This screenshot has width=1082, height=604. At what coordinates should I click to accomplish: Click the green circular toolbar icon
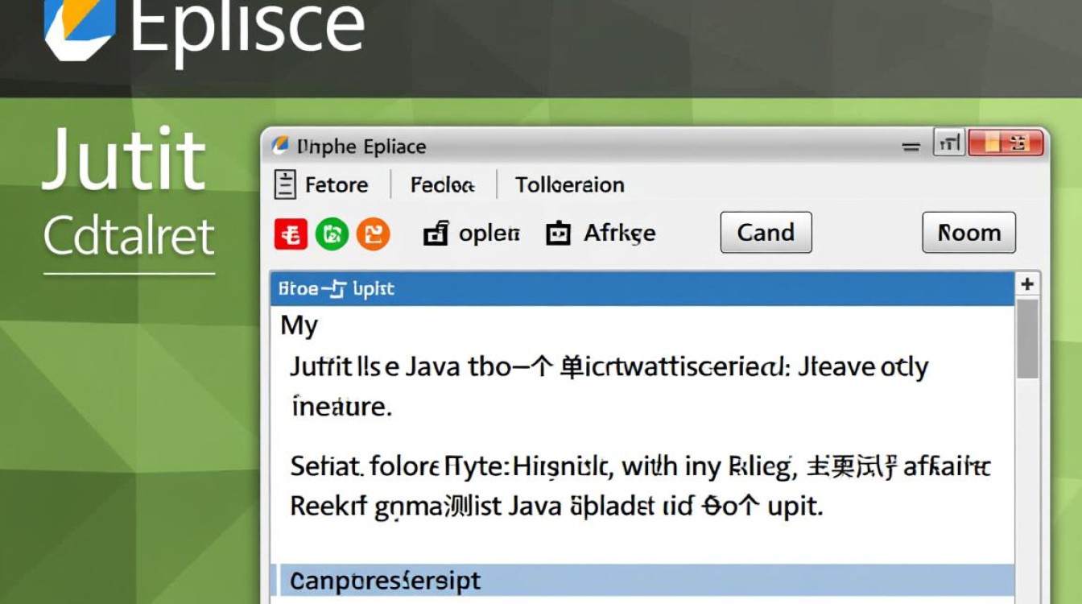click(332, 234)
